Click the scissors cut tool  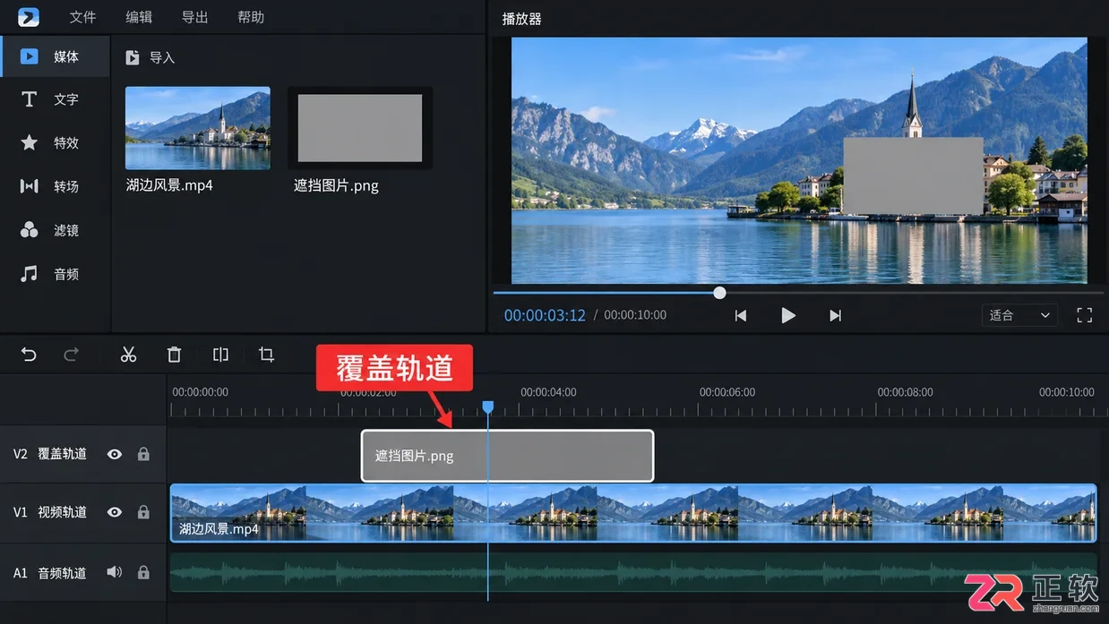tap(129, 355)
